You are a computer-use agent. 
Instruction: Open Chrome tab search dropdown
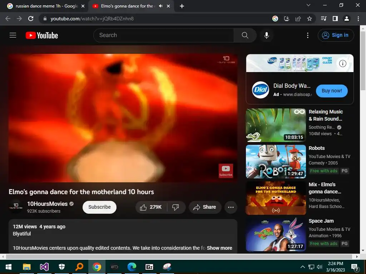308,5
